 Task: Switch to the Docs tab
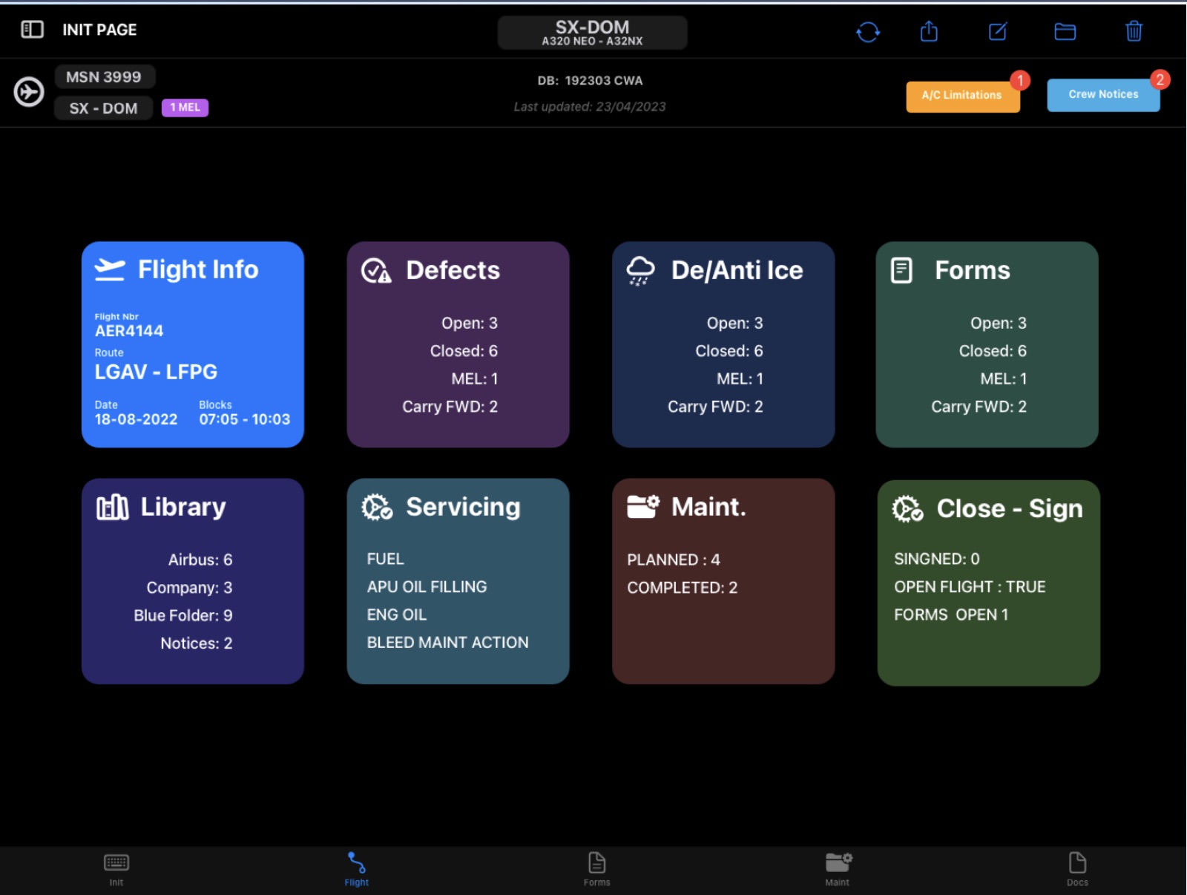[x=1077, y=870]
